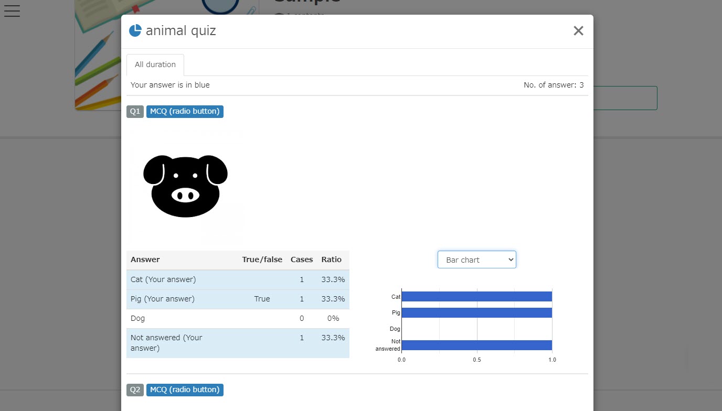Close the animal quiz dialog

coord(578,31)
